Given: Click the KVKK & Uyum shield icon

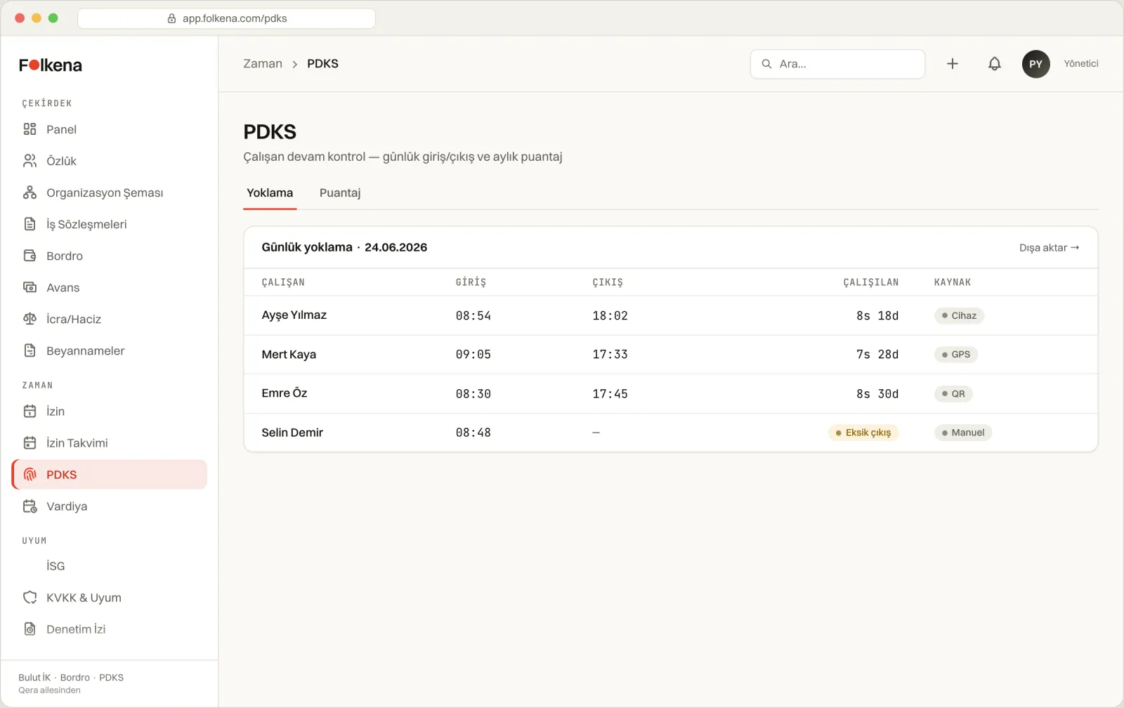Looking at the screenshot, I should click(30, 598).
